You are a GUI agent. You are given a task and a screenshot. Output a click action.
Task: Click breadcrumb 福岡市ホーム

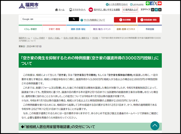(24, 38)
